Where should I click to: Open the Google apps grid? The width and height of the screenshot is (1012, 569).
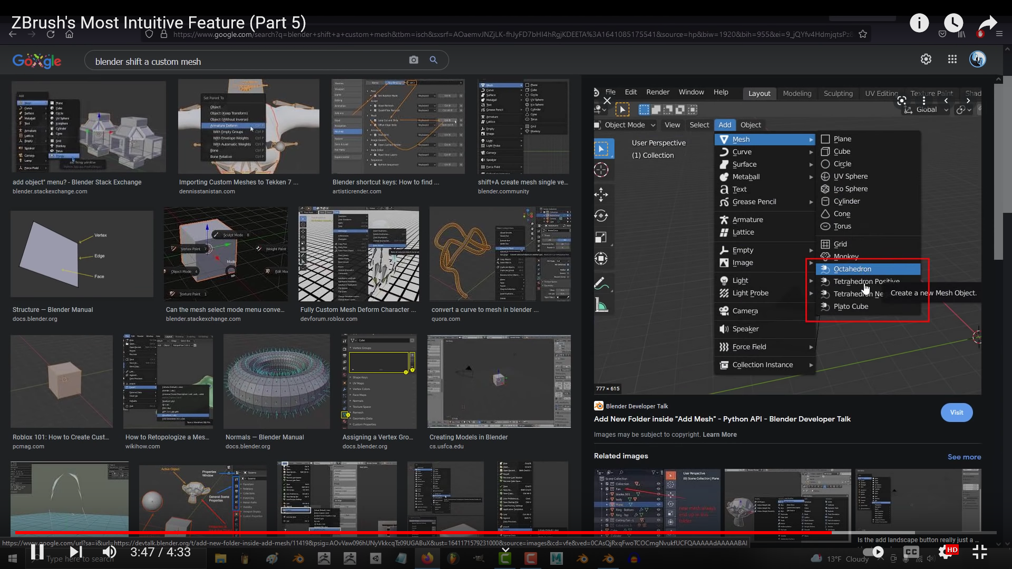[x=952, y=59]
